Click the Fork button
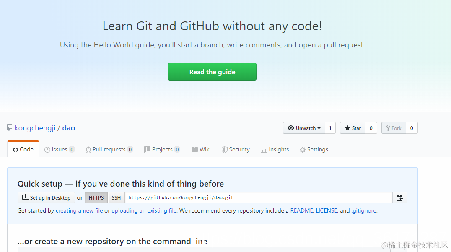Image resolution: width=451 pixels, height=252 pixels. click(x=394, y=128)
